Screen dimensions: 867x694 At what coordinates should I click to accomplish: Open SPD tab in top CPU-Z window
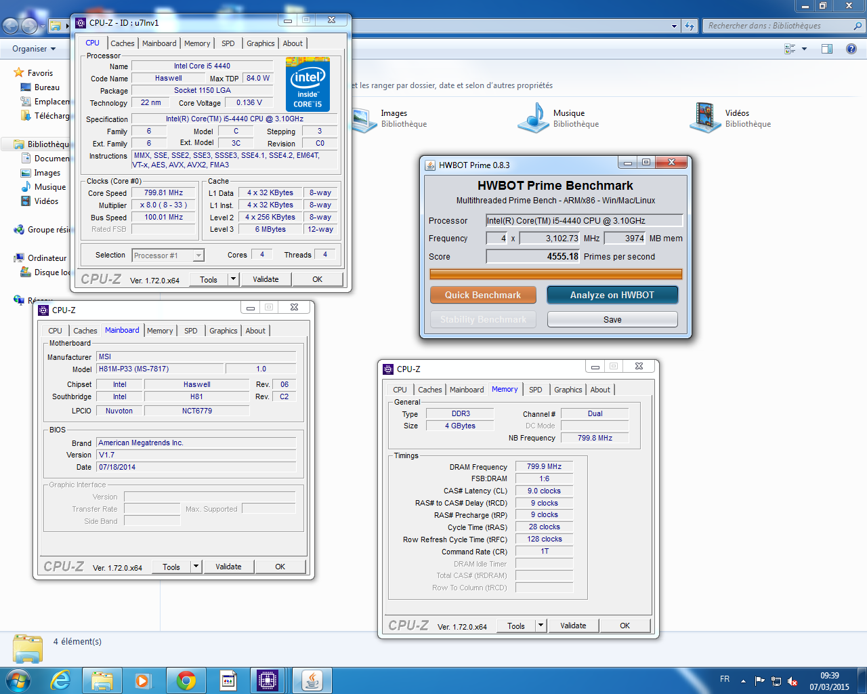[x=228, y=43]
